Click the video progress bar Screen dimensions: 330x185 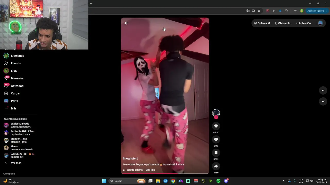[x=165, y=173]
